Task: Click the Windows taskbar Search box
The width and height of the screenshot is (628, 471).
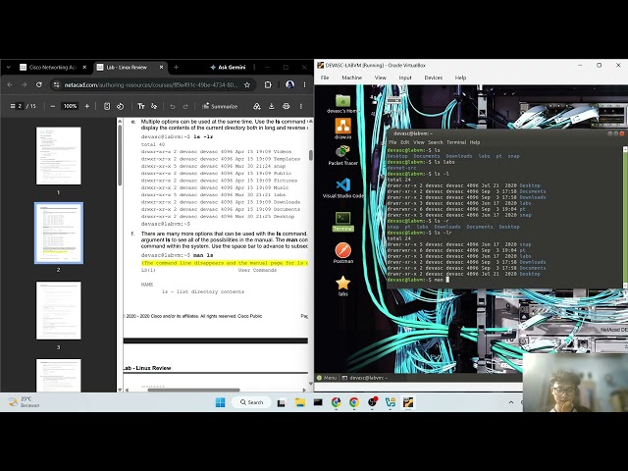Action: (251, 402)
